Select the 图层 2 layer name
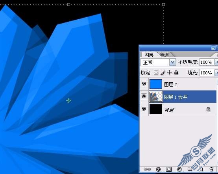This screenshot has height=174, width=218. [x=170, y=84]
